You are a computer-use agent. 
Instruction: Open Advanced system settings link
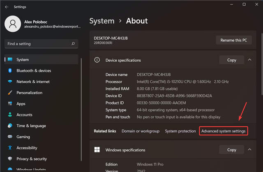224,131
